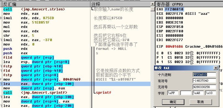Viewport: 223px width, 108px height.
Task: Select the lea eax, [ebp-208] row
Action: pyautogui.click(x=46, y=106)
